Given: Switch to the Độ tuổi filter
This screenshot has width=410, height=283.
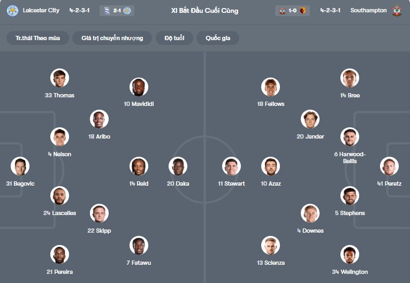Looking at the screenshot, I should point(174,38).
